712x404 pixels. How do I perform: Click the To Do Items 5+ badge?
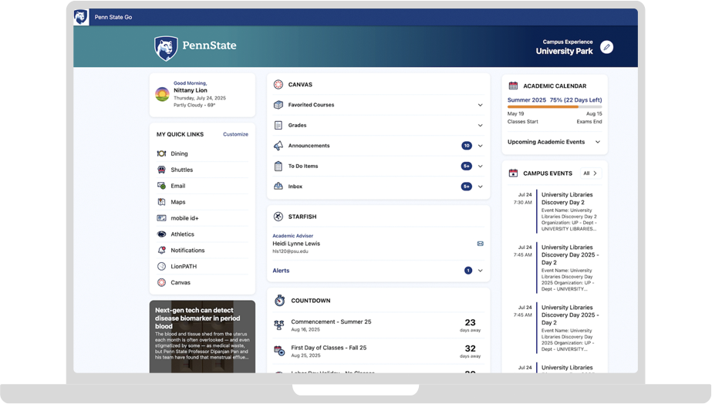467,166
